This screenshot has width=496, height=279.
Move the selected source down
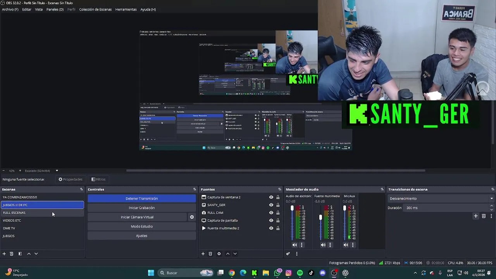point(235,254)
